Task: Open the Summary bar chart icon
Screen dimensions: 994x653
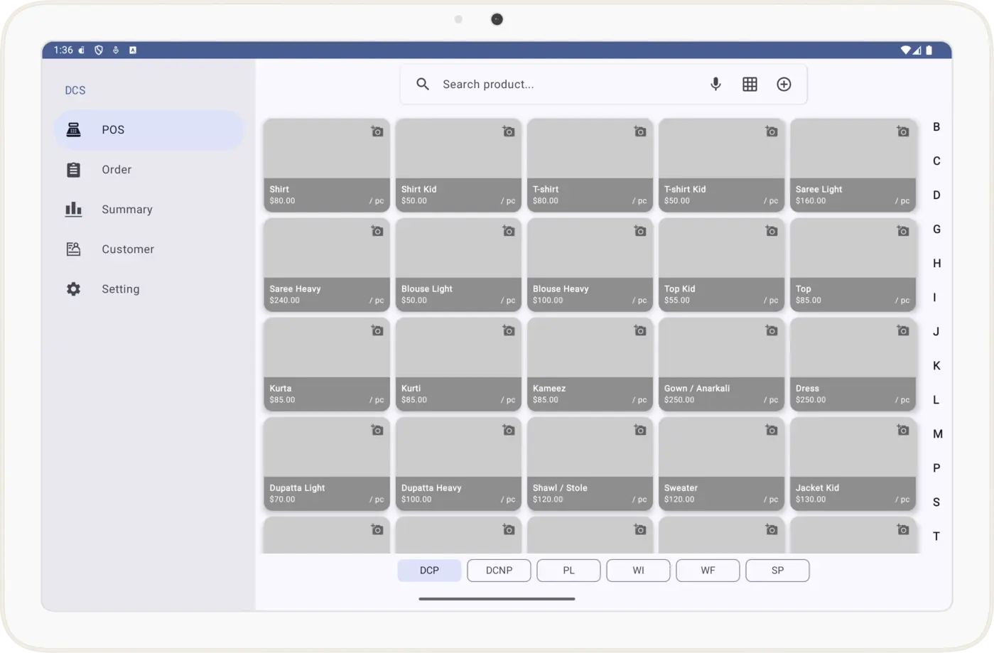Action: [x=73, y=209]
